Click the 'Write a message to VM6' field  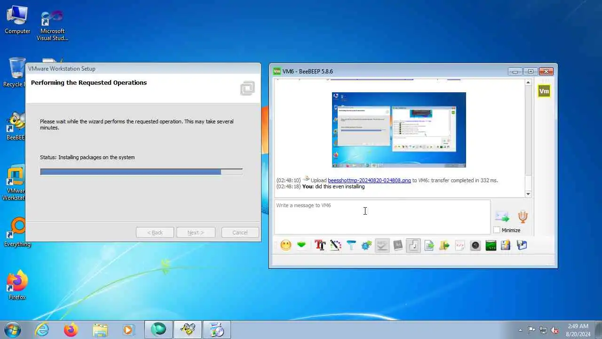pos(382,217)
